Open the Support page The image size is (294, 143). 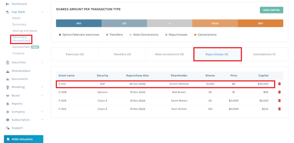click(x=17, y=128)
